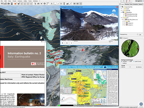
Task: Enable the Farindola_area.shp layer checkbox
Action: [124, 16]
